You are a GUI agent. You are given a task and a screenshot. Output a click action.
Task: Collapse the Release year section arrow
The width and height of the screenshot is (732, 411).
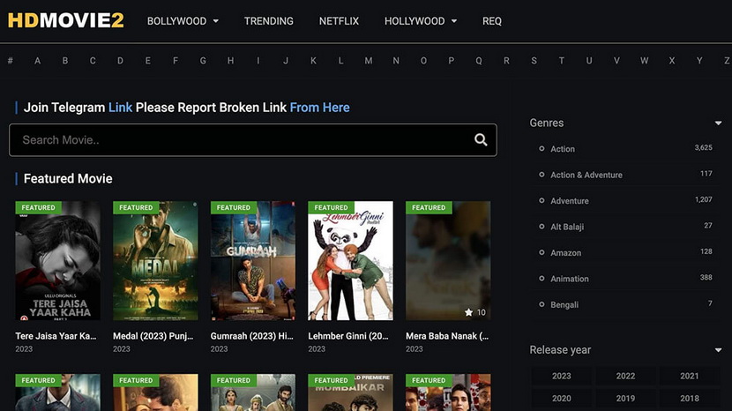click(718, 350)
